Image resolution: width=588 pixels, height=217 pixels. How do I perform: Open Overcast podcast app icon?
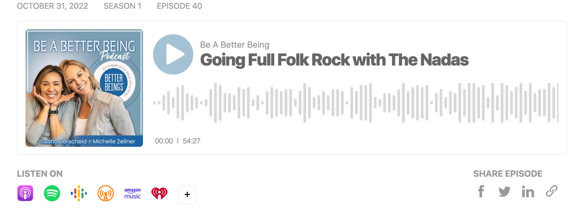(x=106, y=193)
